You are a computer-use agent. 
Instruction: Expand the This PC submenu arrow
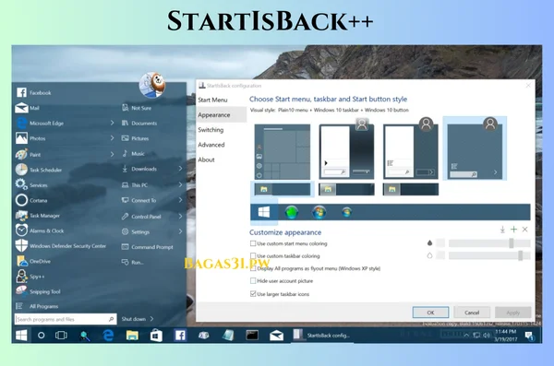[x=180, y=184]
